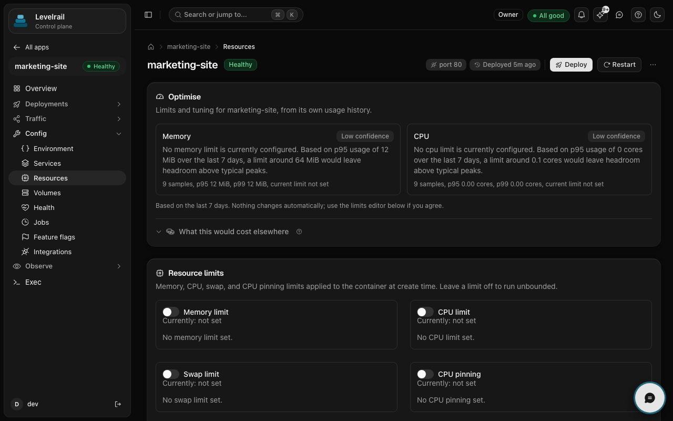This screenshot has width=673, height=421.
Task: Open the Exec terminal page
Action: coord(67,282)
